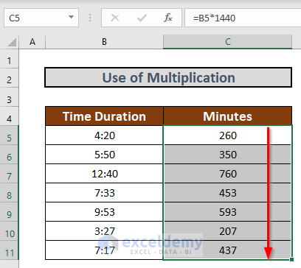This screenshot has width=301, height=268.
Task: Click the three-dot formula bar resize handle
Action: 90,18
